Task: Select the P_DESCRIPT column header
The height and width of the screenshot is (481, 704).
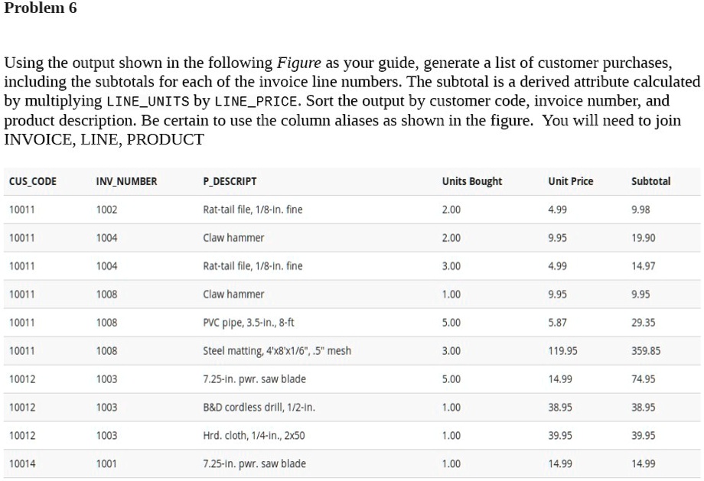Action: pos(230,181)
